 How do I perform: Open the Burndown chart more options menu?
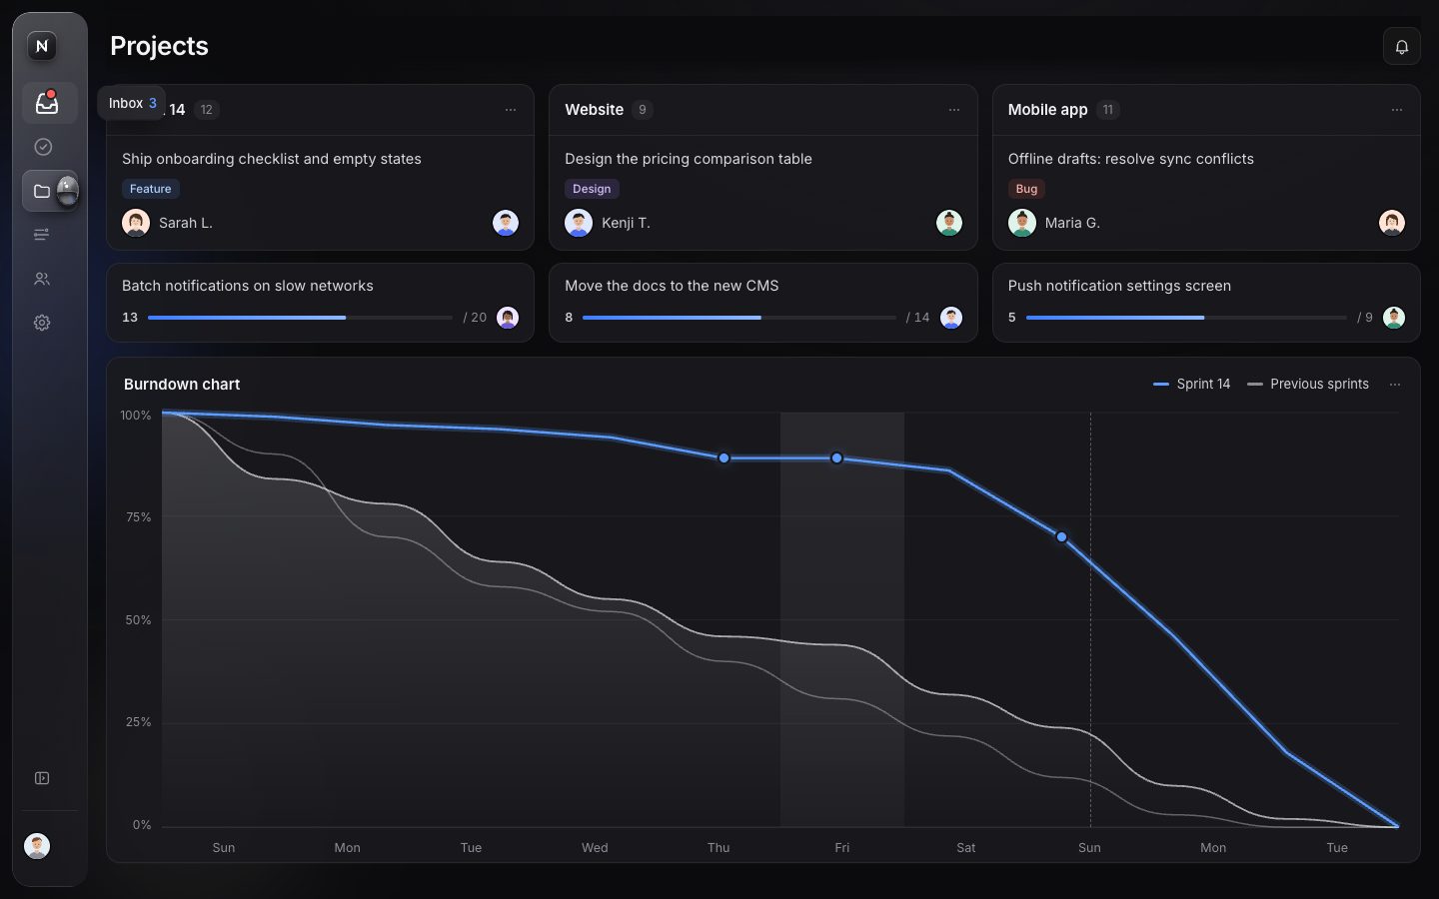pos(1395,385)
